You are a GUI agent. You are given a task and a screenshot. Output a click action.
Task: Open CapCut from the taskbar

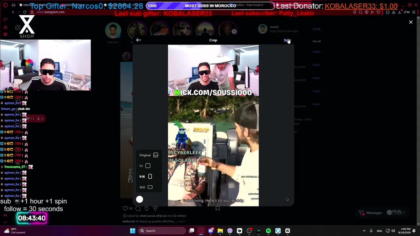(x=287, y=231)
